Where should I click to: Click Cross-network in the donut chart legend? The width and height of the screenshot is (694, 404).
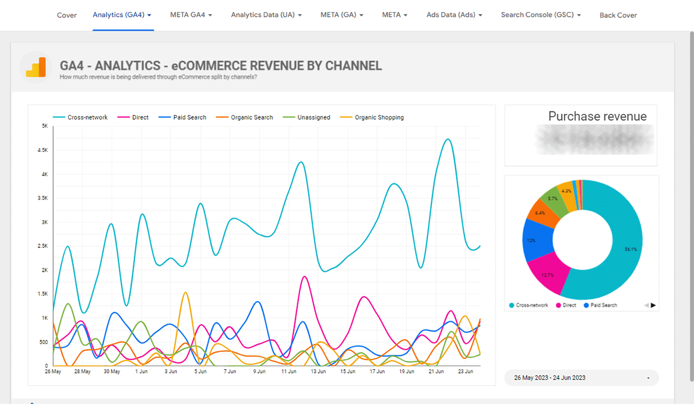pos(528,305)
